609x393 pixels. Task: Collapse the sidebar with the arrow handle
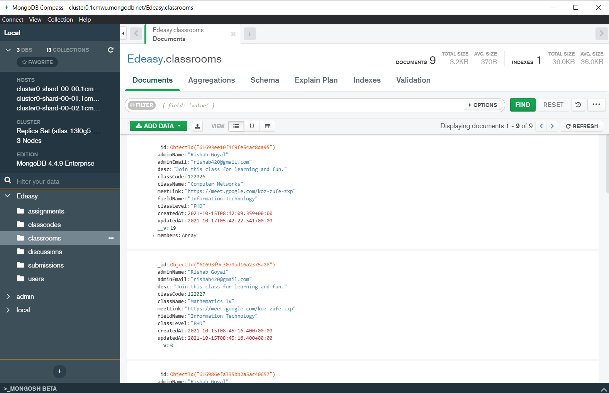(x=123, y=34)
